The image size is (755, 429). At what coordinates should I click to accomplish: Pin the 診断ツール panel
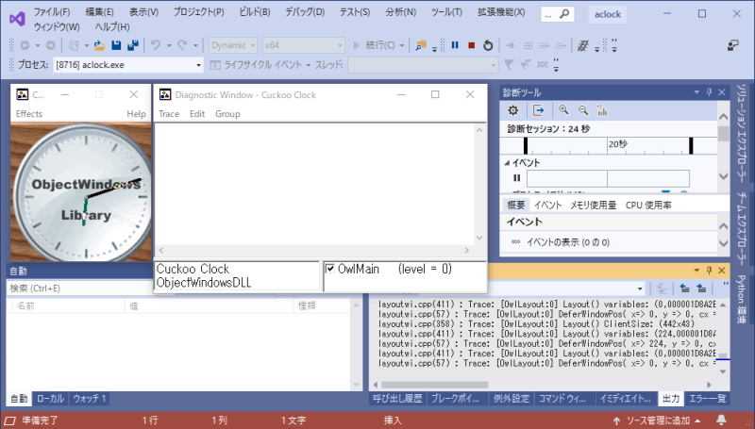[x=710, y=92]
